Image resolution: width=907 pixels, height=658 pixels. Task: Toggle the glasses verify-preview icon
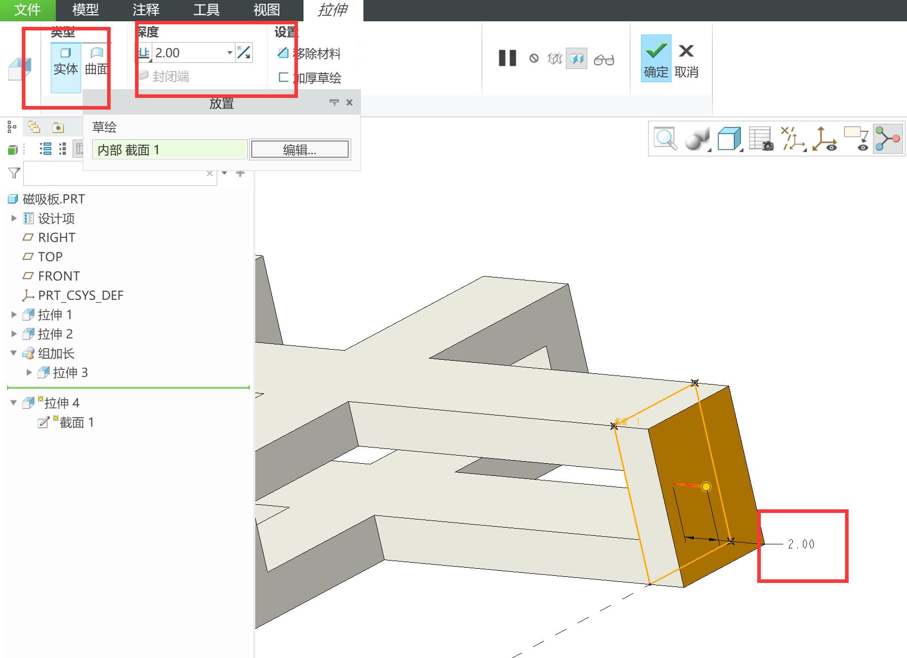[603, 60]
